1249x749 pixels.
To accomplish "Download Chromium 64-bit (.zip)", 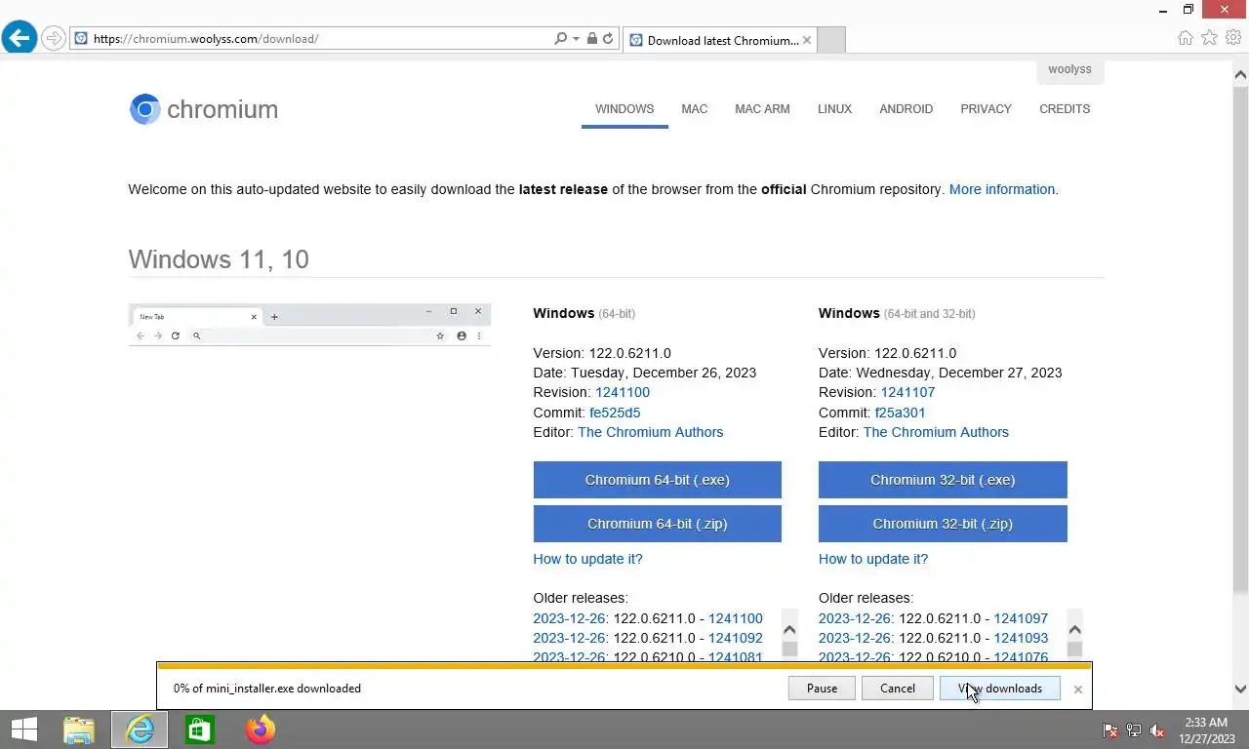I will coord(657,524).
